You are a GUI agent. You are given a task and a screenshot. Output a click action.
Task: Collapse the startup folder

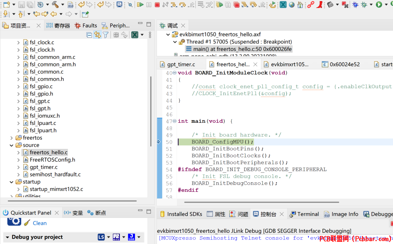click(x=12, y=182)
